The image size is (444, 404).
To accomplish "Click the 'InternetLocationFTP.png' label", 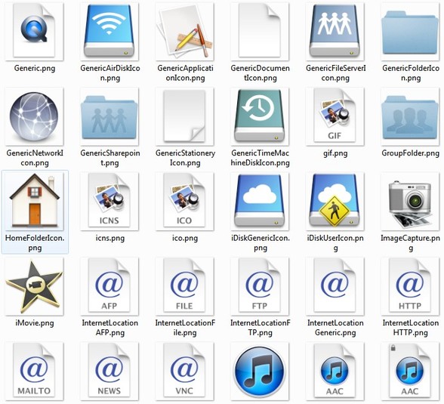I will (x=261, y=328).
